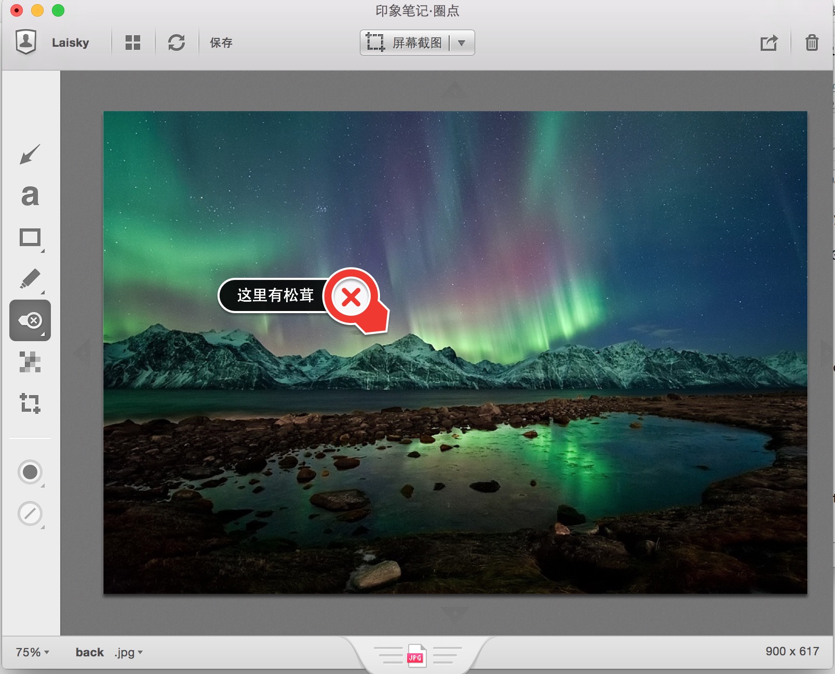Open the grid view of all captures
This screenshot has height=674, width=835.
[133, 43]
